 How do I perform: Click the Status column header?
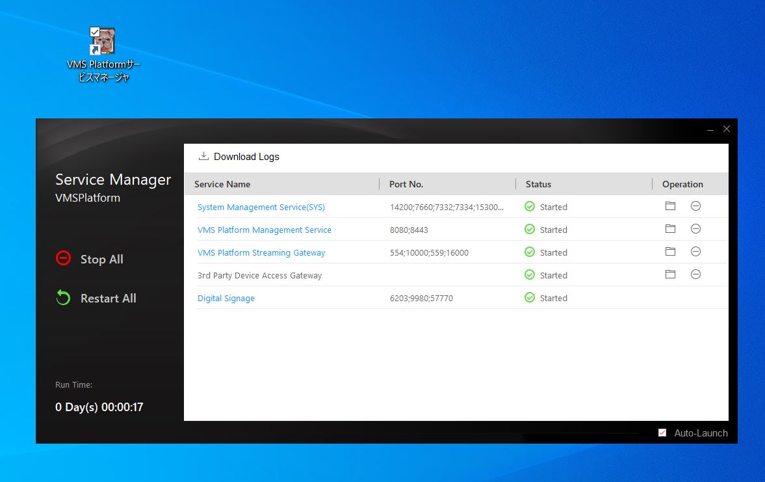pyautogui.click(x=538, y=184)
